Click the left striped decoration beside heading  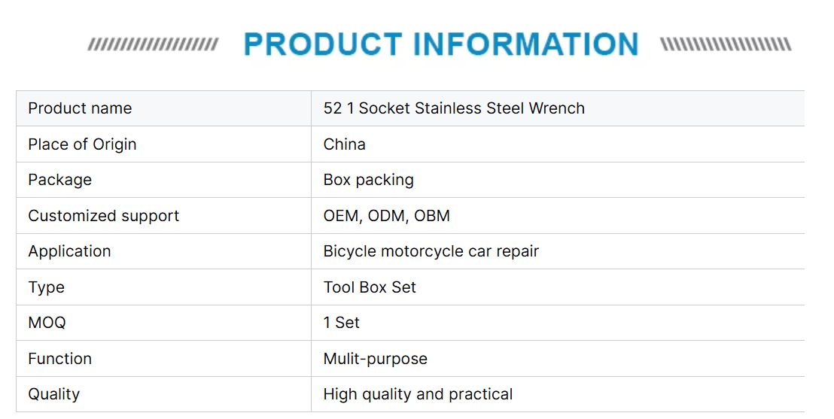point(153,44)
